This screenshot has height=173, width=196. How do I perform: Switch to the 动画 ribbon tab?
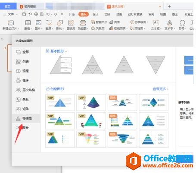pyautogui.click(x=119, y=14)
